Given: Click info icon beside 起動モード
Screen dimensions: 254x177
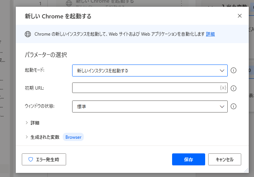Looking at the screenshot, I should 233,70.
